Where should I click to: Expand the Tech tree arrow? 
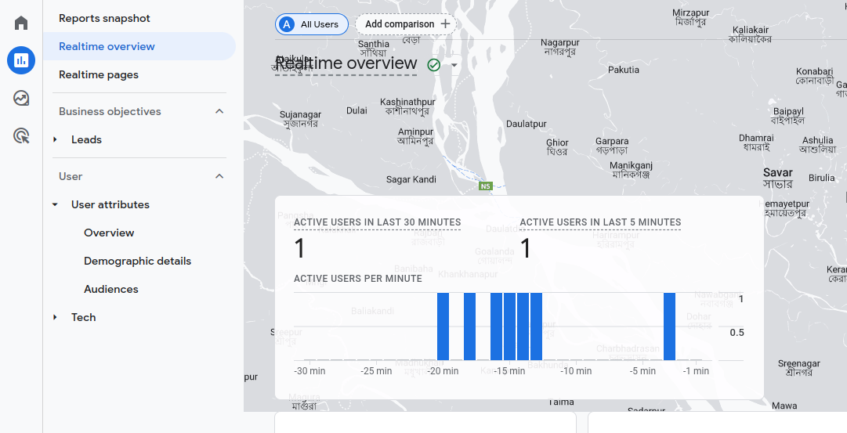(x=55, y=317)
